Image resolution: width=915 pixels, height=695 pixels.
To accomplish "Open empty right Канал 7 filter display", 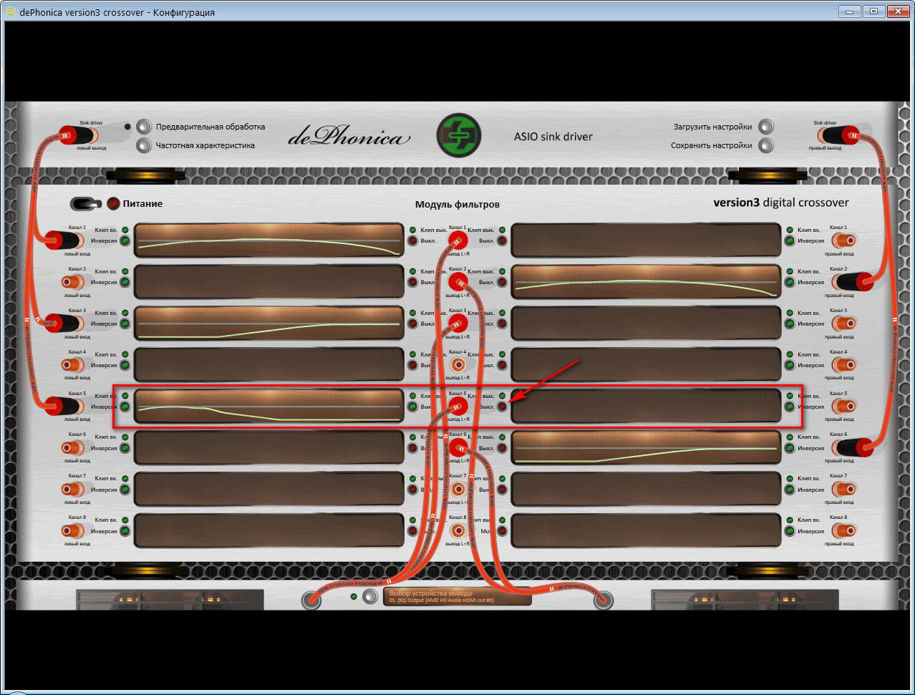I will [x=647, y=490].
